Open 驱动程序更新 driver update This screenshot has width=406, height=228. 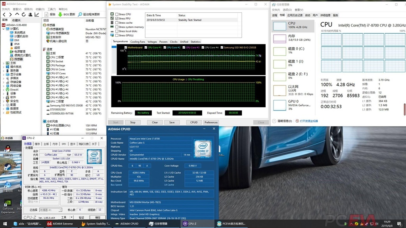[89, 15]
